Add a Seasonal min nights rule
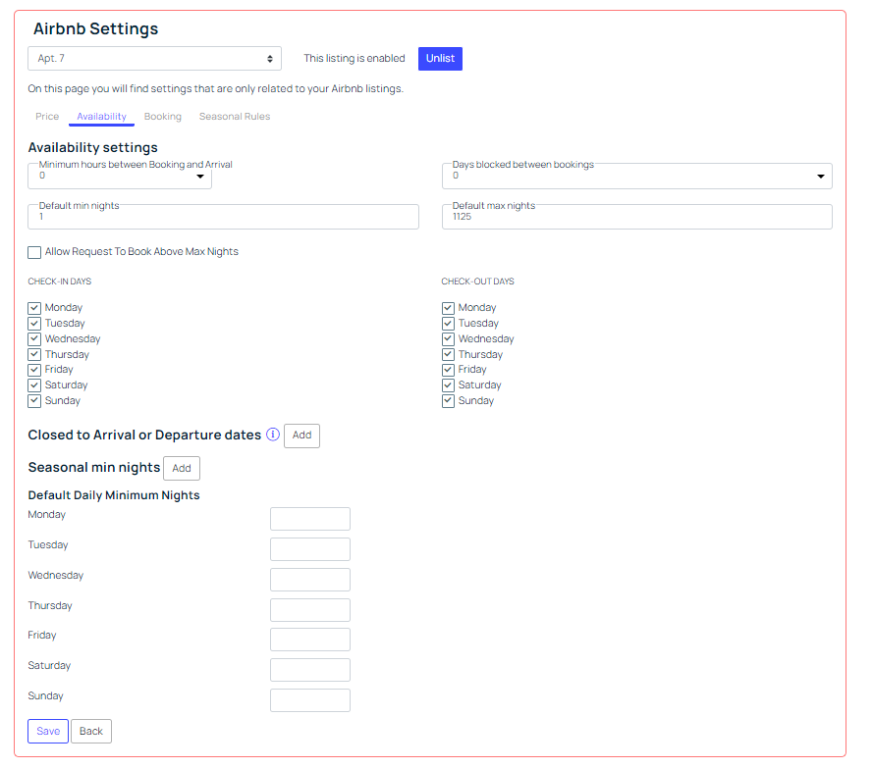873x769 pixels. pyautogui.click(x=182, y=468)
